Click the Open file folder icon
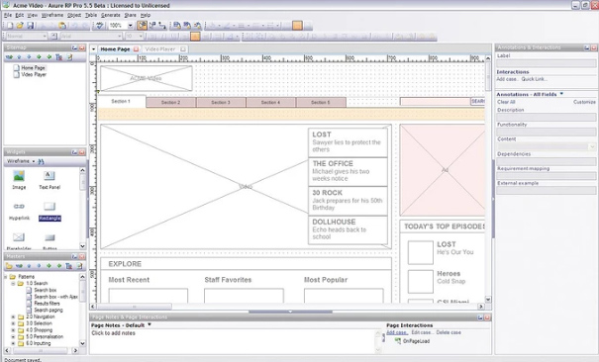This screenshot has height=362, width=599. pos(20,26)
